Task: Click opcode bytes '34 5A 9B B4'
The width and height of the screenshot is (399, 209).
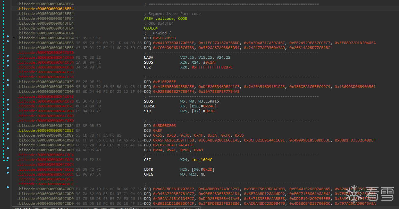Action: coord(88,67)
